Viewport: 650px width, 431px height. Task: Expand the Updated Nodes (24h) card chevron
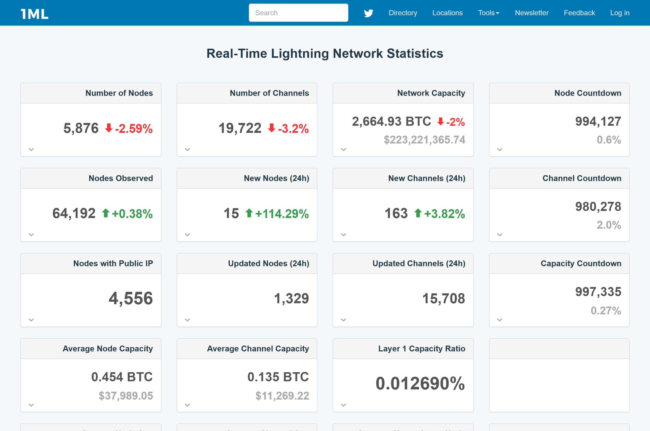coord(187,320)
